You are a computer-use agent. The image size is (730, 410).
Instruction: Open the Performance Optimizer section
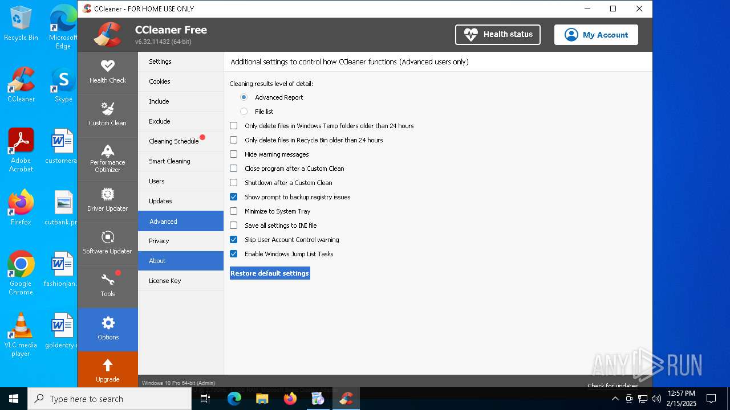(107, 158)
